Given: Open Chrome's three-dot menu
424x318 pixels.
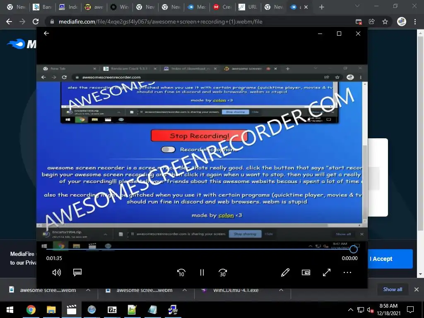Looking at the screenshot, I should [415, 22].
